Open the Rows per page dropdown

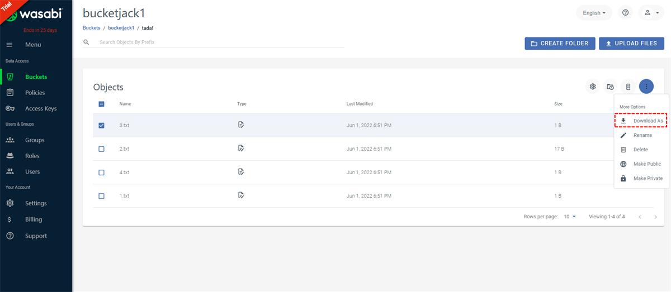tap(570, 217)
